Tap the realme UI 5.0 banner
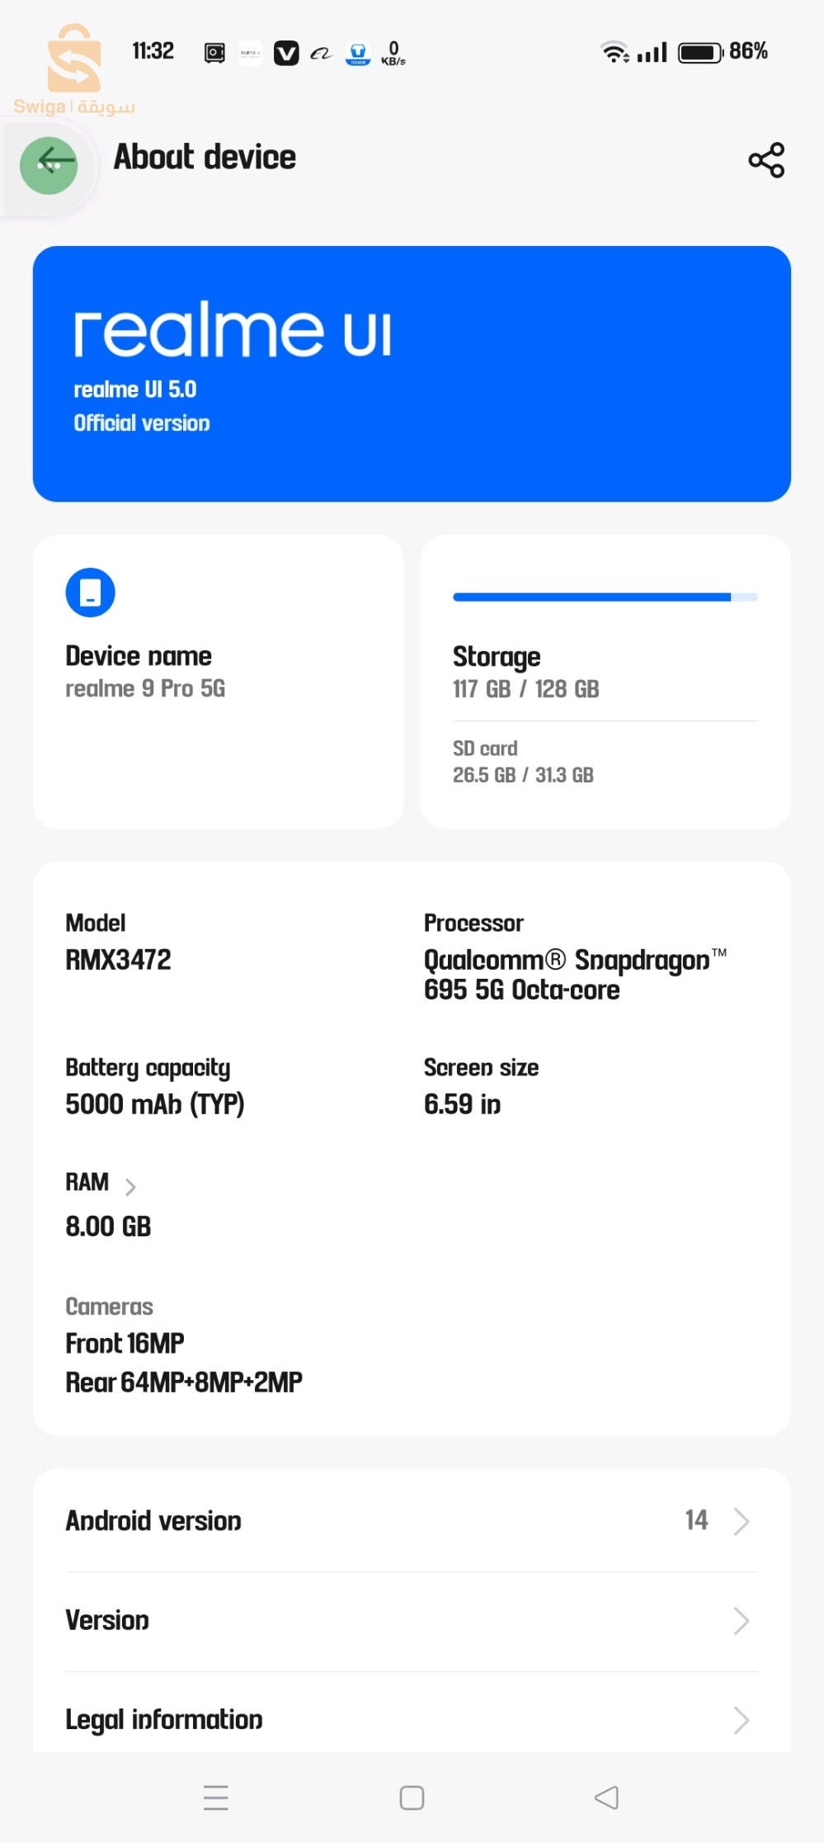824x1843 pixels. pos(412,374)
